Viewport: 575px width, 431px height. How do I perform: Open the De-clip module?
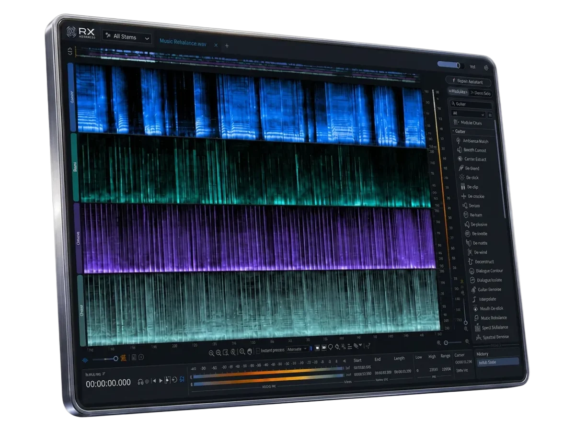[x=469, y=187]
